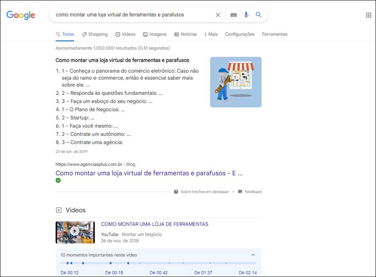Open Sobre trechos em destaque help
The height and width of the screenshot is (277, 376).
205,192
